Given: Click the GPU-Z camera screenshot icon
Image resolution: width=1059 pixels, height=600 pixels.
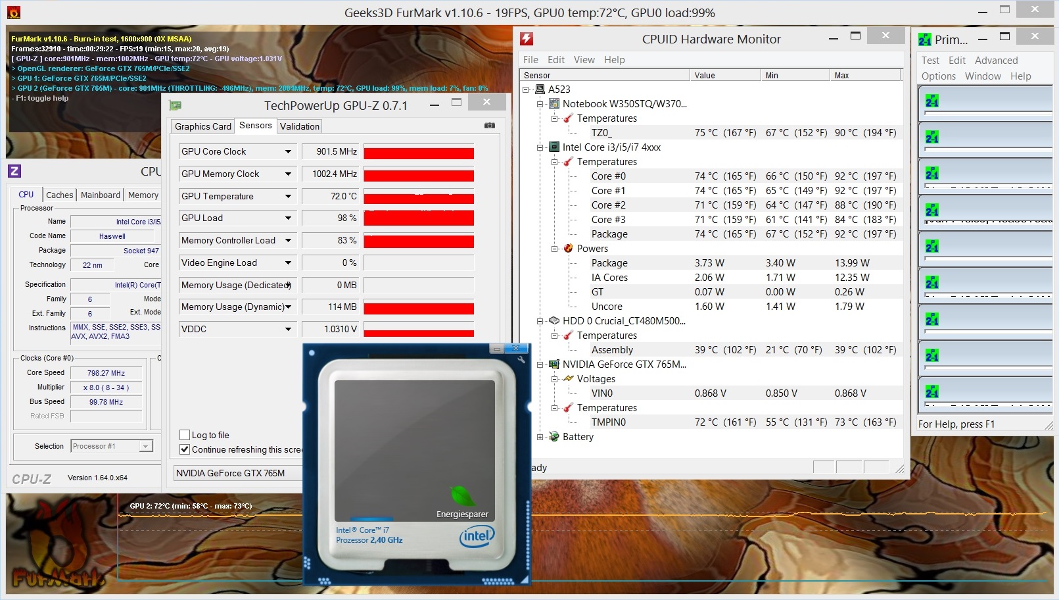Looking at the screenshot, I should pos(490,125).
